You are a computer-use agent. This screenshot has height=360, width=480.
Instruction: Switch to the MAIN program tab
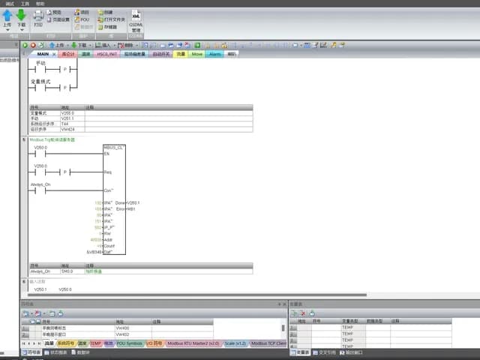coord(43,54)
